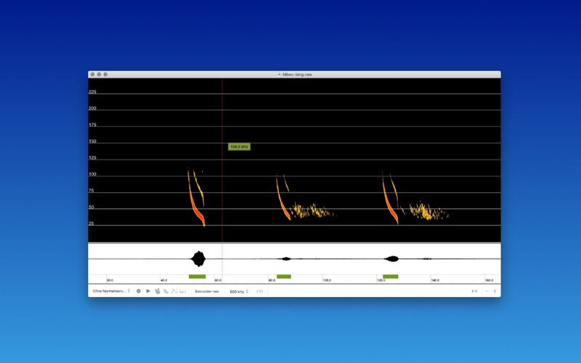This screenshot has width=581, height=363.
Task: Click the bat icon in the toolbar
Action: [x=158, y=291]
